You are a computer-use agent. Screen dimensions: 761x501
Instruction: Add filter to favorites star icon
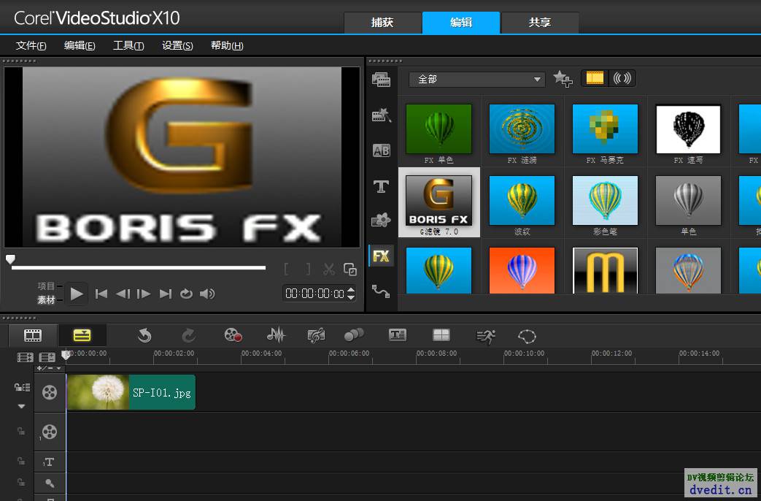click(x=563, y=79)
